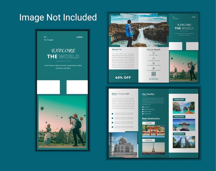Click the white bullet beside 'Study Tour'
216x171 pixels.
pyautogui.click(x=143, y=107)
